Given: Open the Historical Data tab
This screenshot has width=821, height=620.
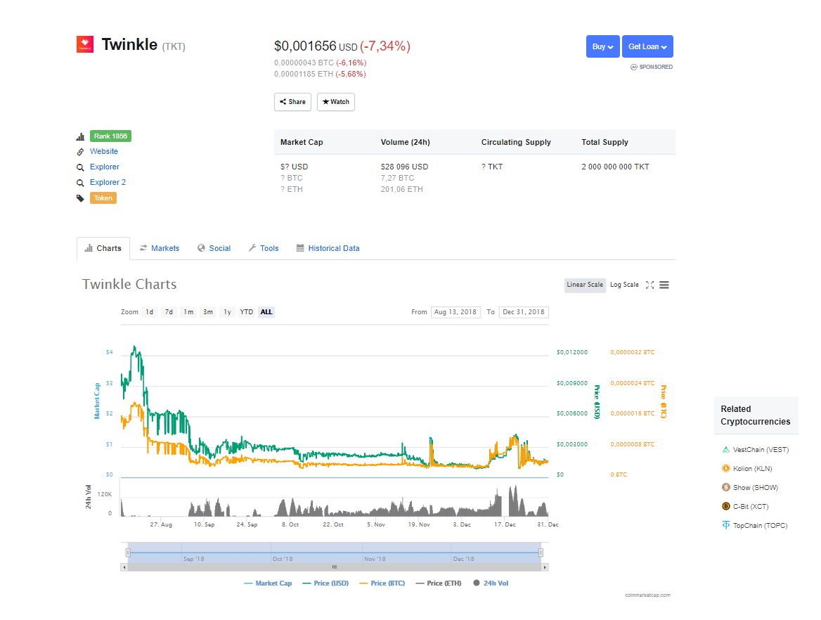Looking at the screenshot, I should point(328,248).
